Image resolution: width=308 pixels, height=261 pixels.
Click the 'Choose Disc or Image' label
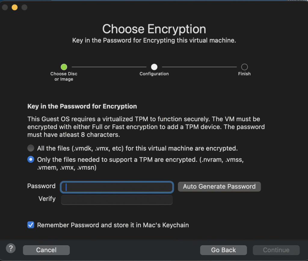click(x=64, y=76)
